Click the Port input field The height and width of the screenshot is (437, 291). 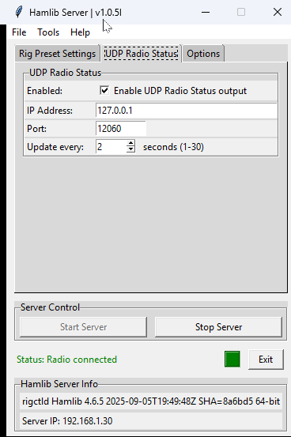(121, 129)
